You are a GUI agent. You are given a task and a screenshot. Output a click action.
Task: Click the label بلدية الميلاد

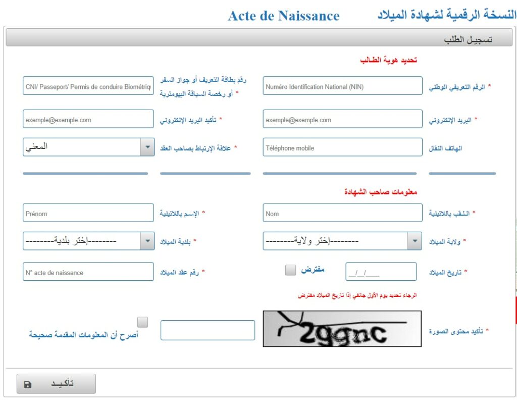click(175, 242)
